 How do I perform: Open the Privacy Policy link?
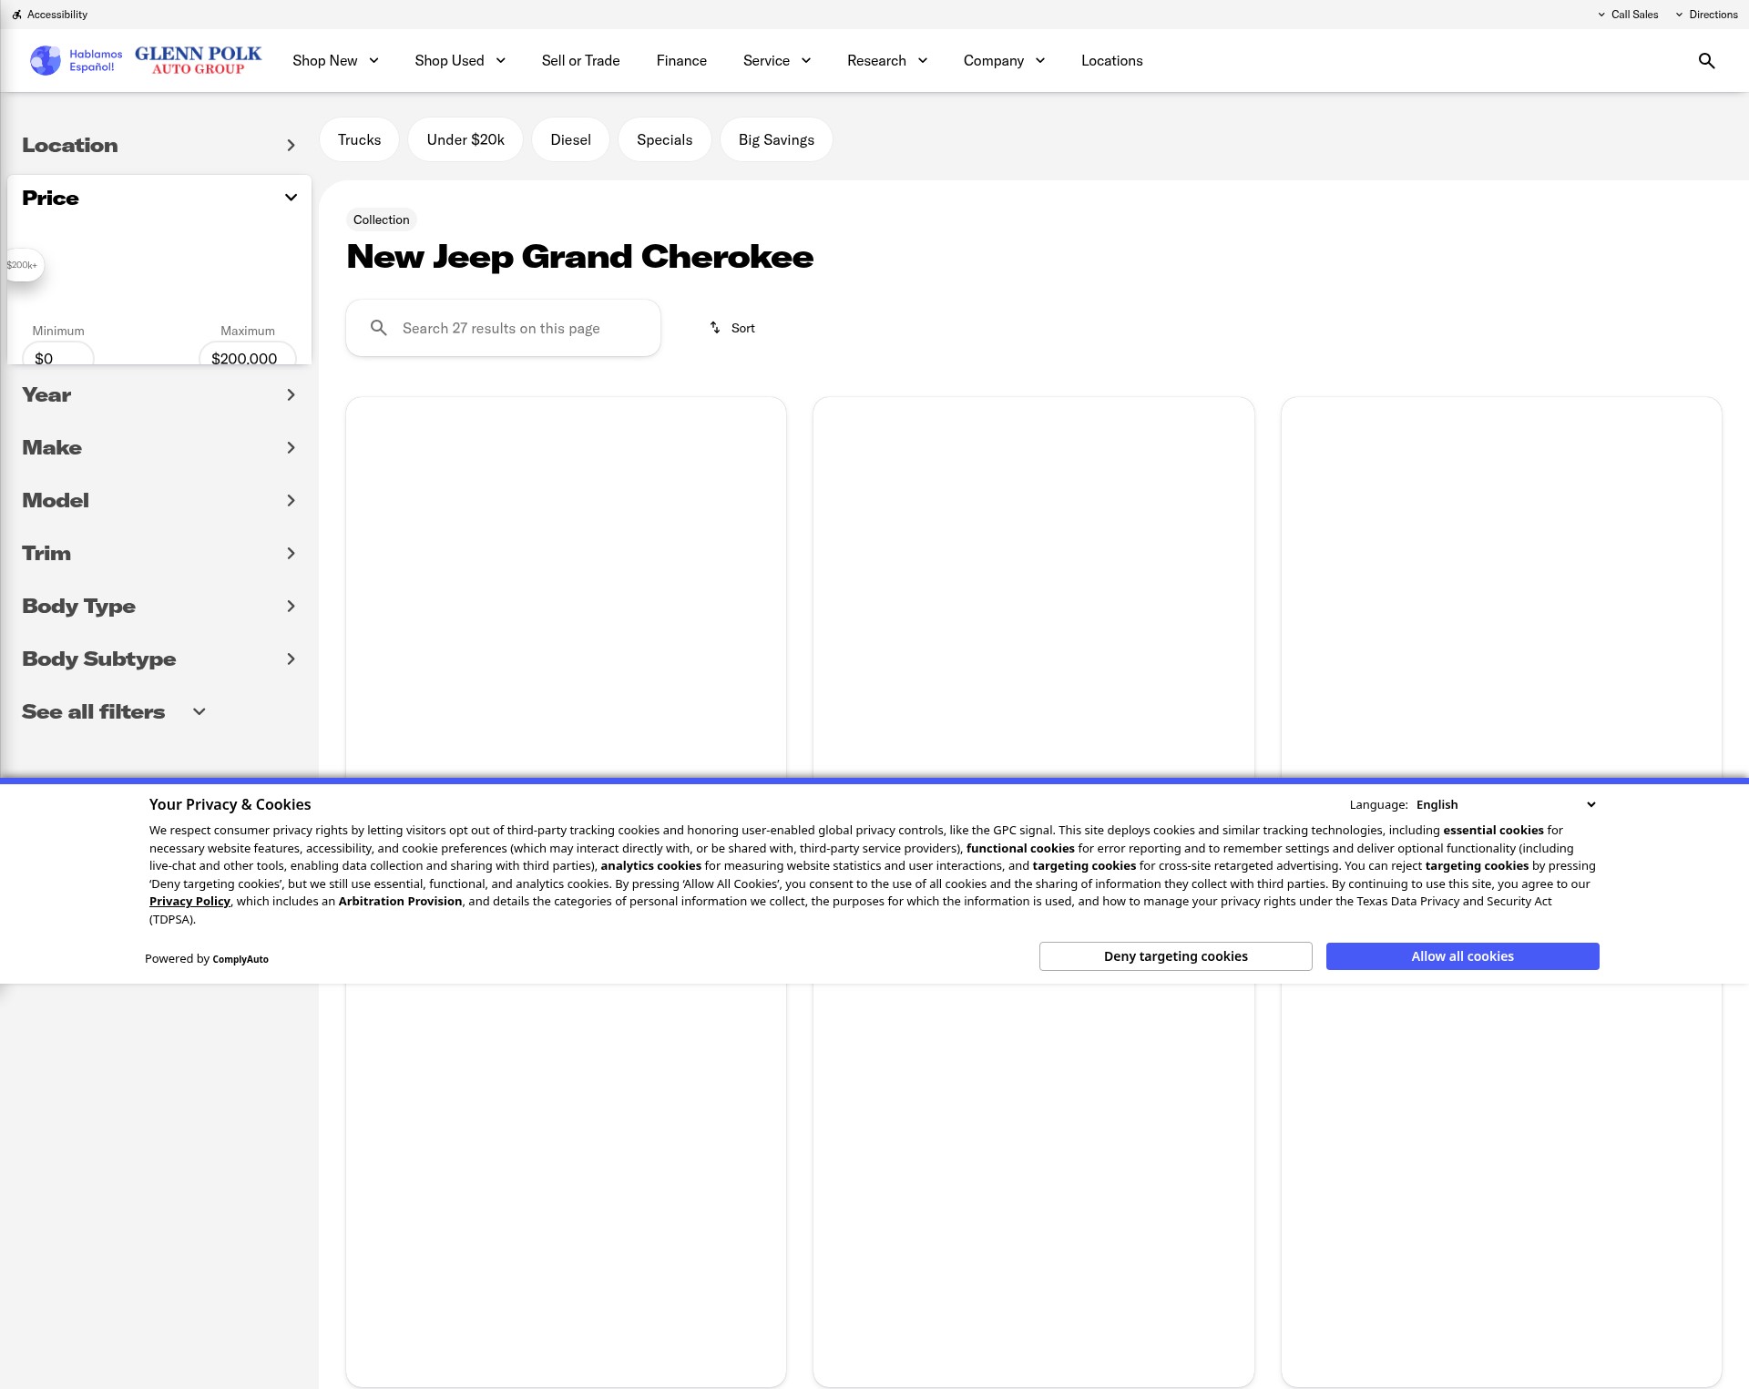point(189,902)
